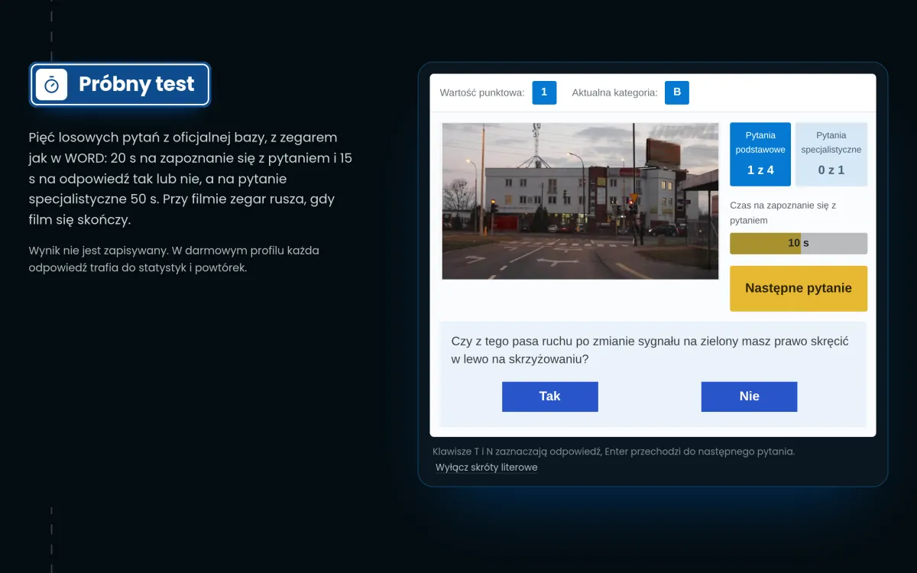This screenshot has width=917, height=573.
Task: Answer Nie to the question
Action: coord(749,397)
